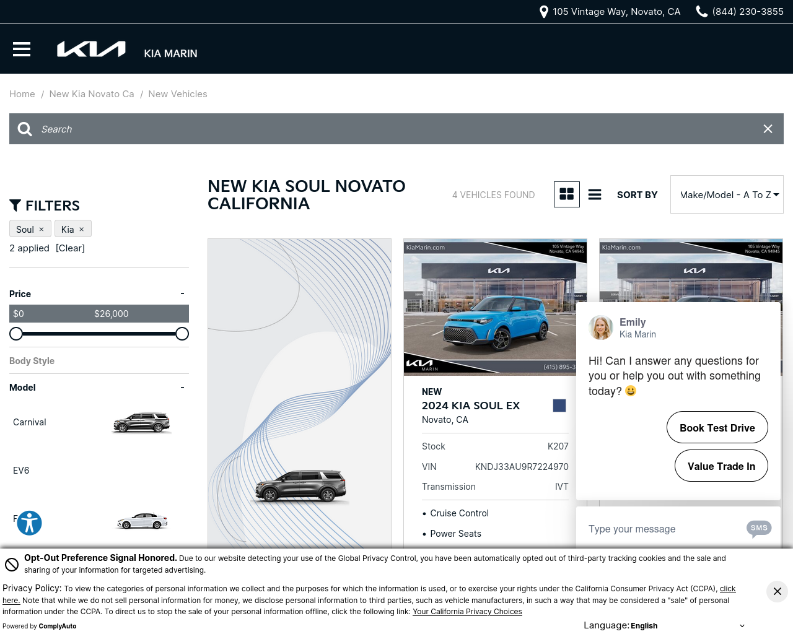Switch to grid view layout

[x=567, y=194]
